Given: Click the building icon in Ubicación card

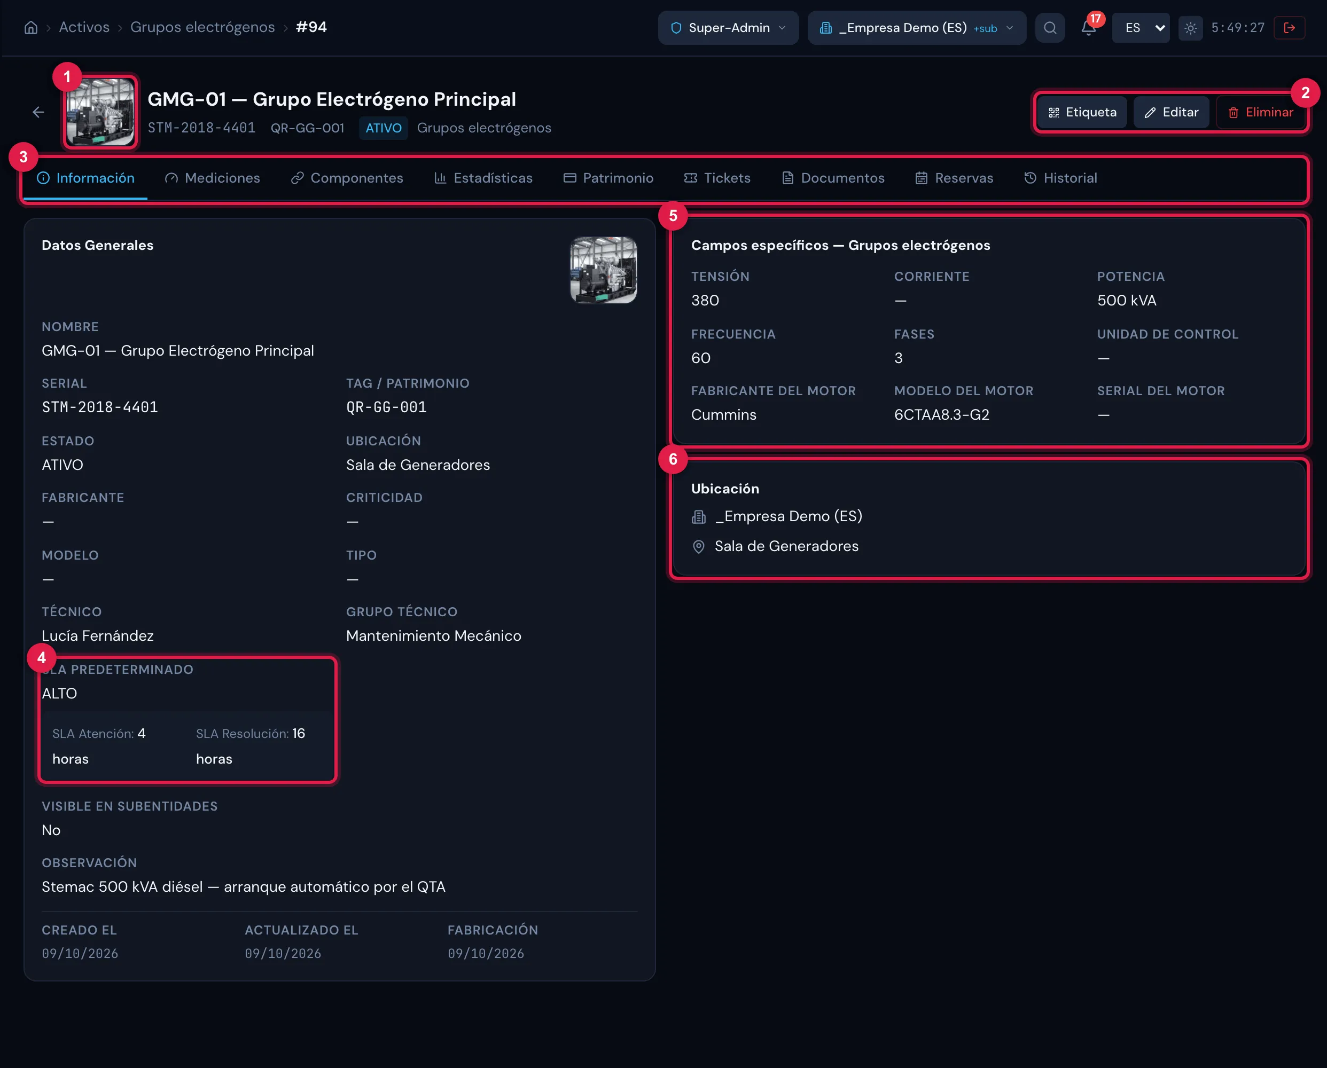Looking at the screenshot, I should (699, 517).
